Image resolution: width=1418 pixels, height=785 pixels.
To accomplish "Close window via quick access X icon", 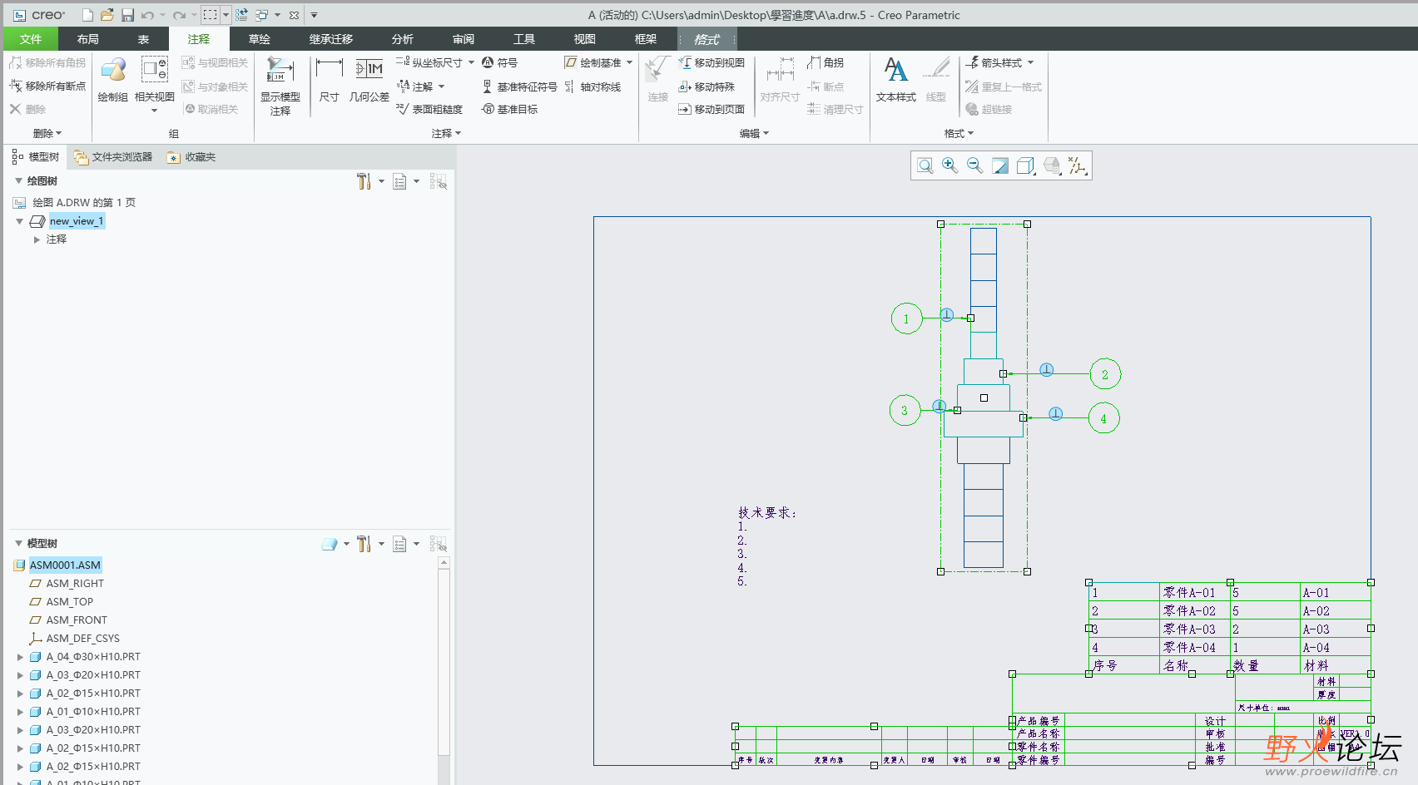I will [x=294, y=15].
